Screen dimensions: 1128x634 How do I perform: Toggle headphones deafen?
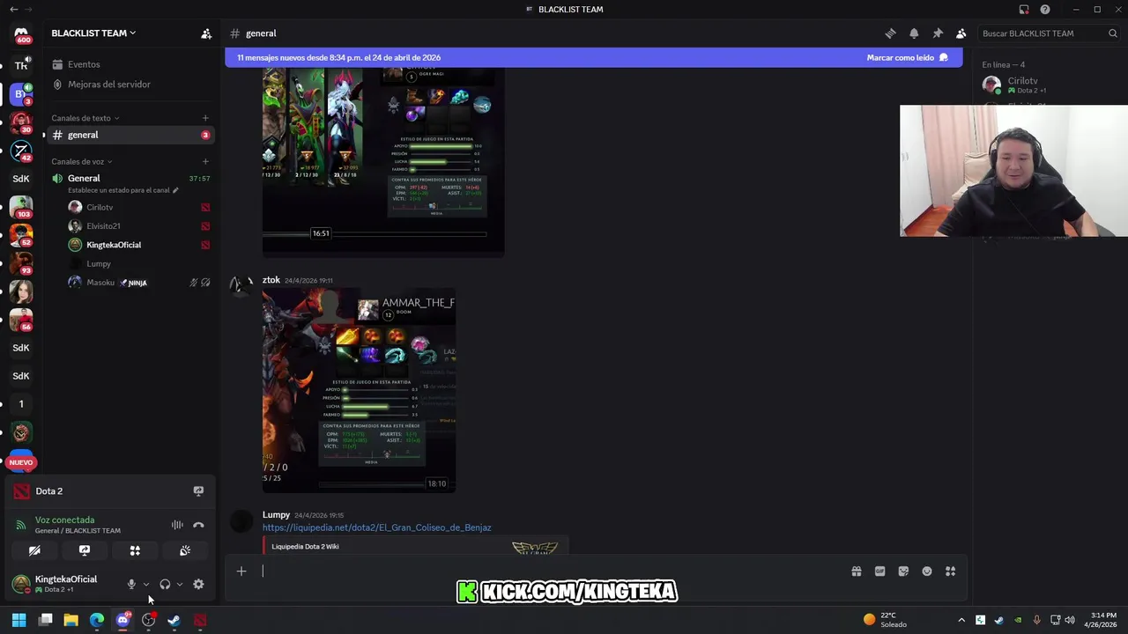point(165,584)
